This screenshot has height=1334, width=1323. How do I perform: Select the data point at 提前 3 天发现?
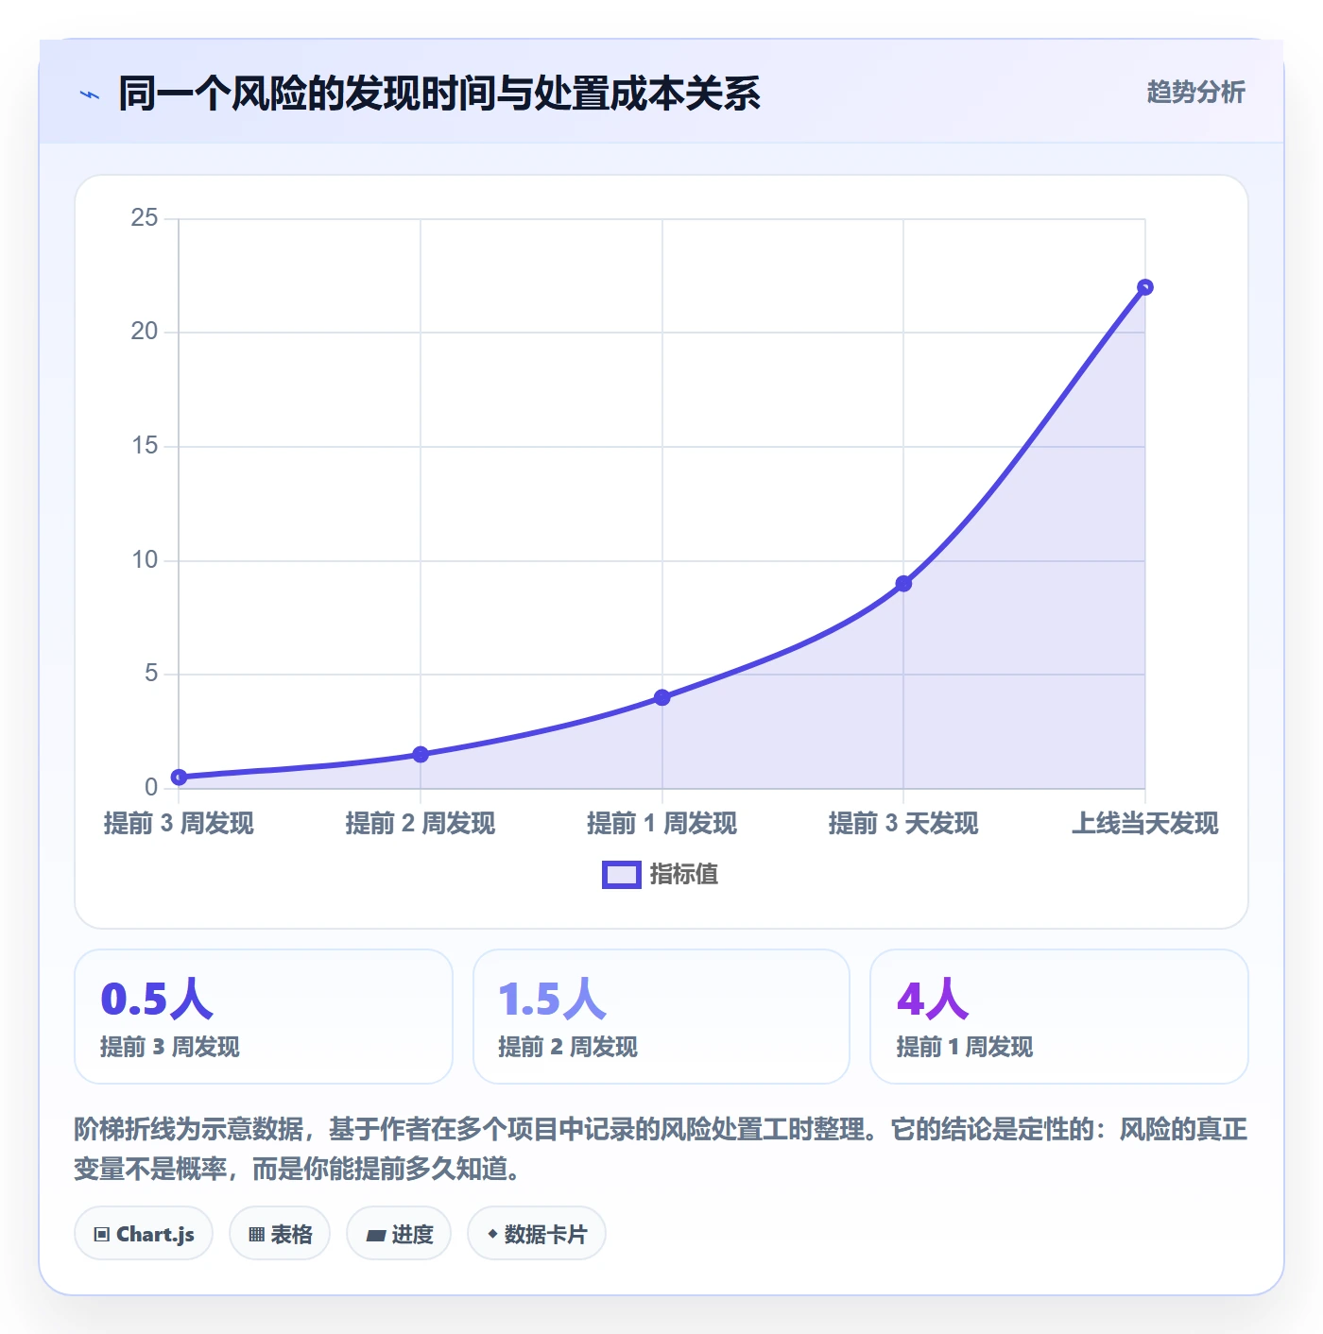pos(903,584)
